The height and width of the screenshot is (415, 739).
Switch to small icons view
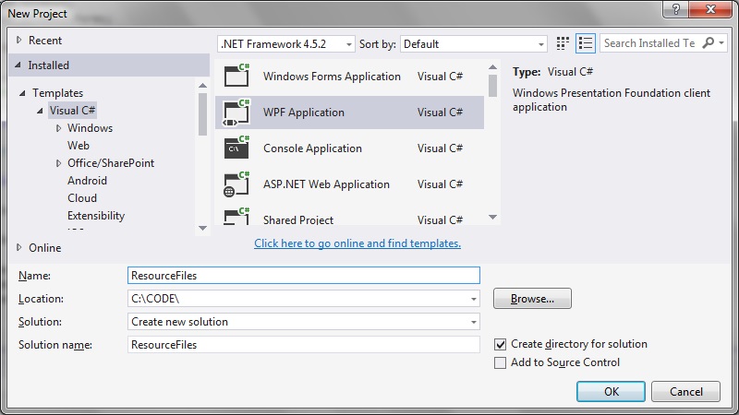(x=563, y=43)
